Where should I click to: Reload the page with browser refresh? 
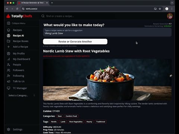click(x=17, y=9)
